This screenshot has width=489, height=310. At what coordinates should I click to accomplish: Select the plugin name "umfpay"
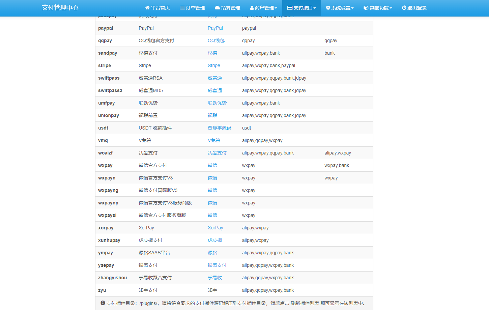(x=107, y=103)
